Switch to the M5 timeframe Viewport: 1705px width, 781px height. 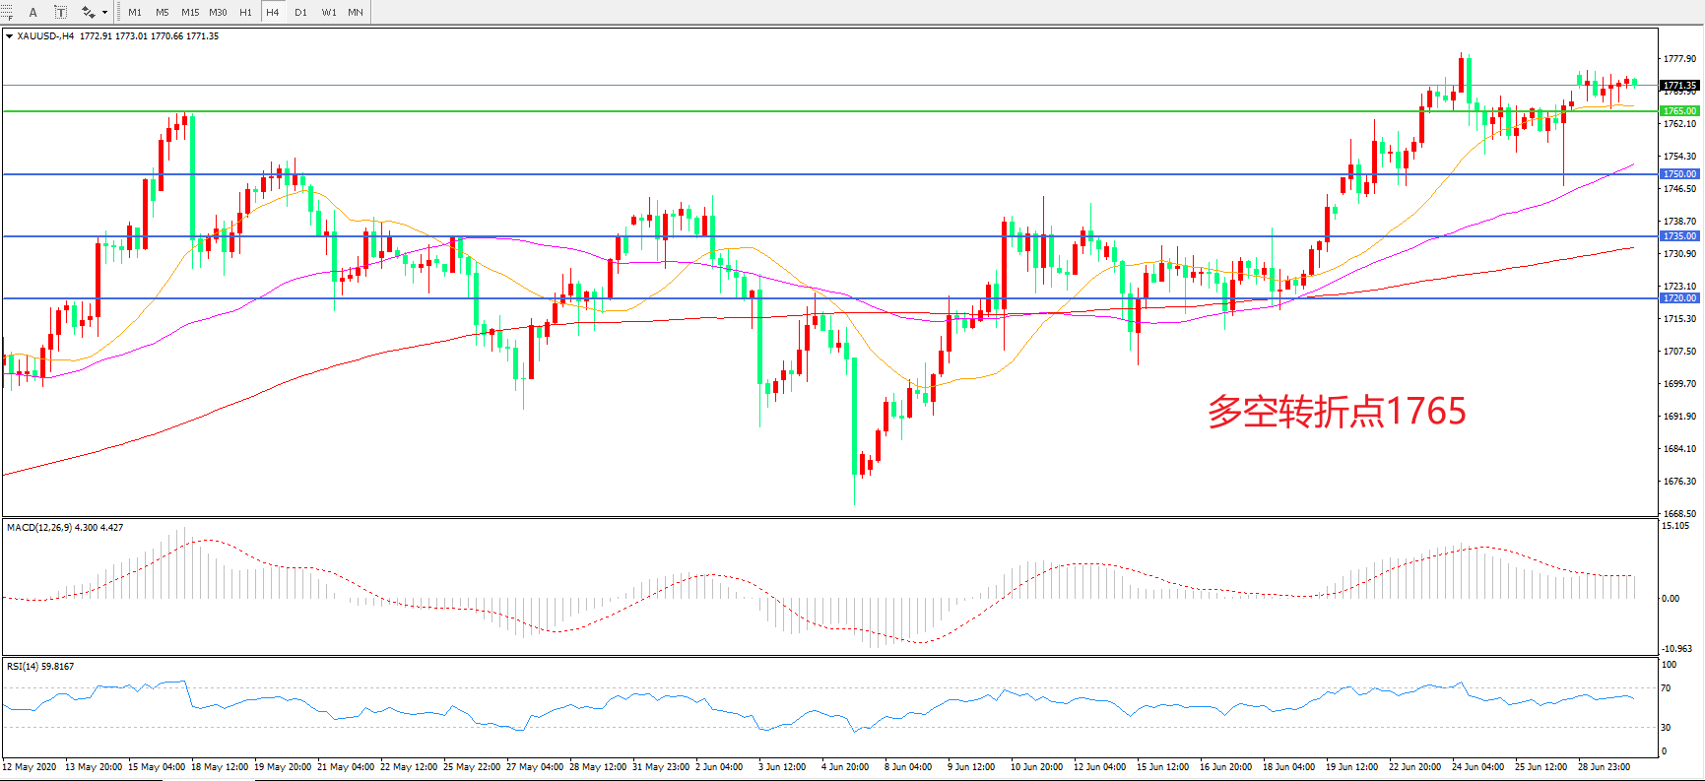(163, 13)
